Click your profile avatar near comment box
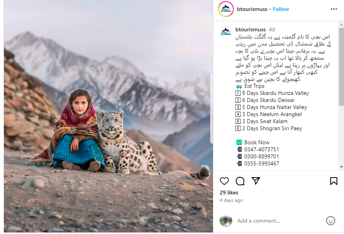 (226, 221)
